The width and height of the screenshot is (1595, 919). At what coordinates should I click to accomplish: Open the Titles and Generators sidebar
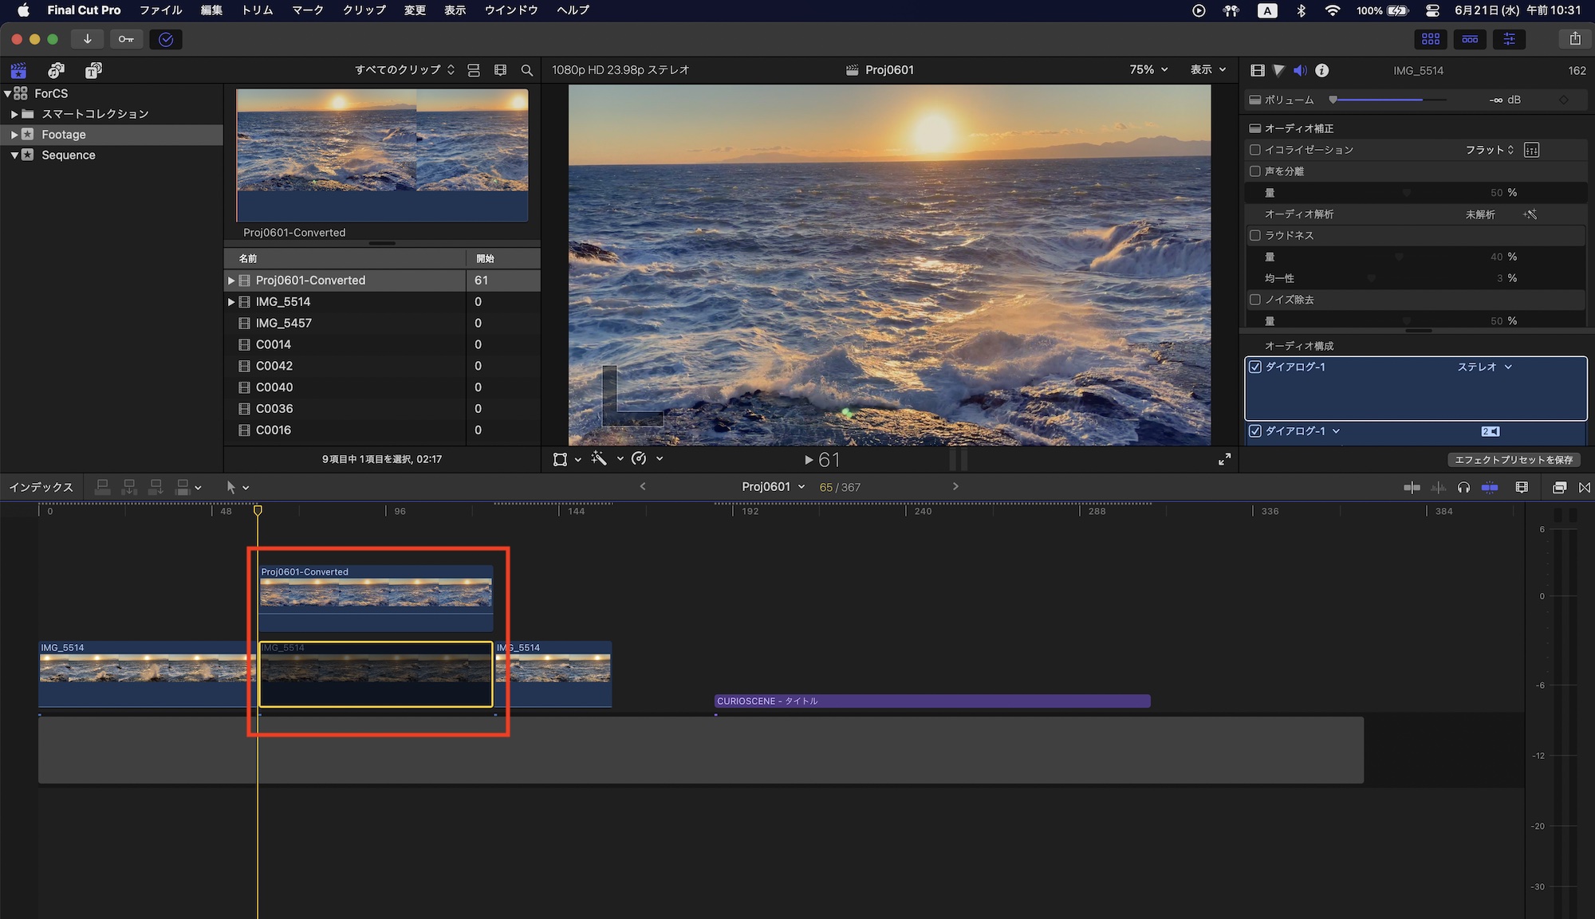coord(93,70)
